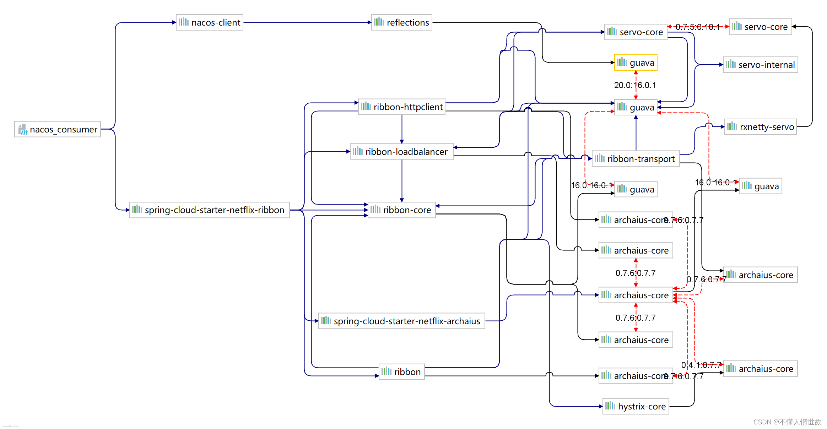Screen dimensions: 827x429
Task: Click the servo-core bar-chart icon
Action: 612,32
